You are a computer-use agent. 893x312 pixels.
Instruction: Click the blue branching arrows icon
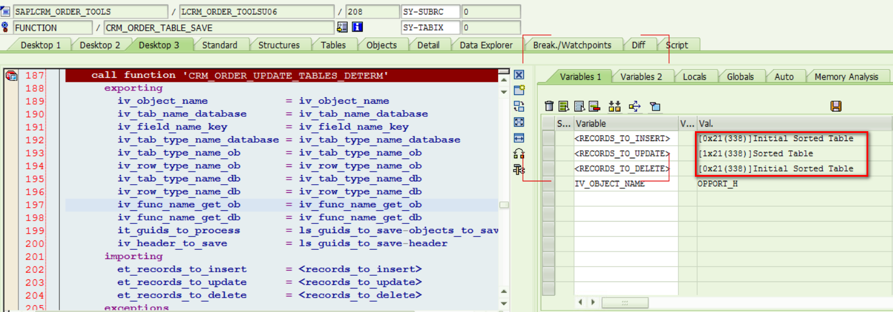(x=634, y=106)
